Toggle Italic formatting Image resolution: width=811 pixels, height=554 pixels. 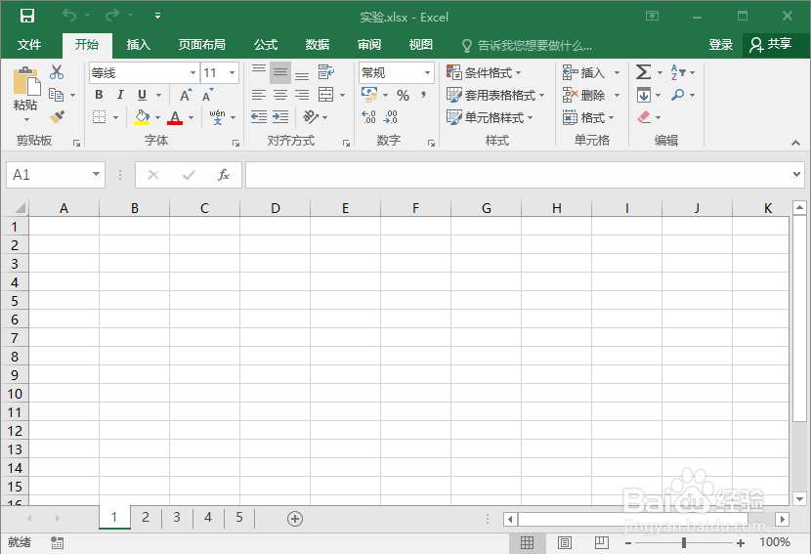point(120,95)
